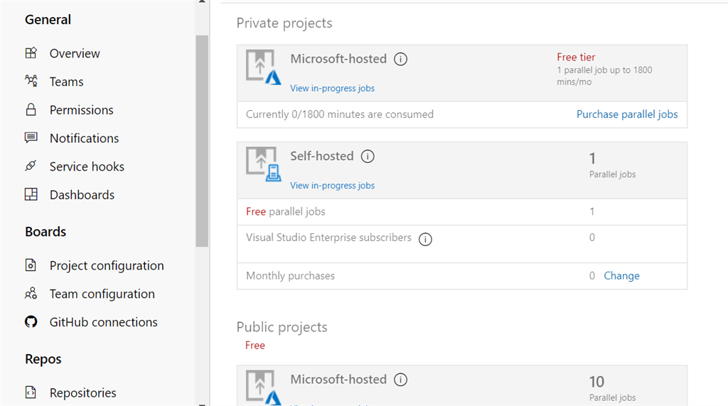
Task: Click the Service hooks plug icon
Action: (x=31, y=166)
